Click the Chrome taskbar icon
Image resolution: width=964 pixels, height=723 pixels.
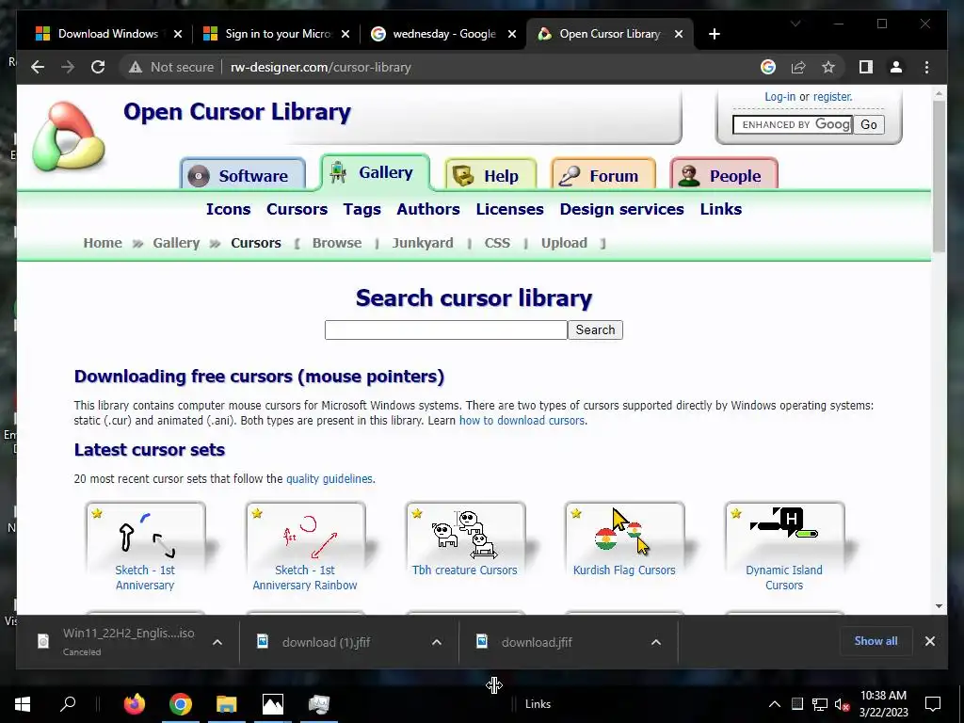point(180,703)
